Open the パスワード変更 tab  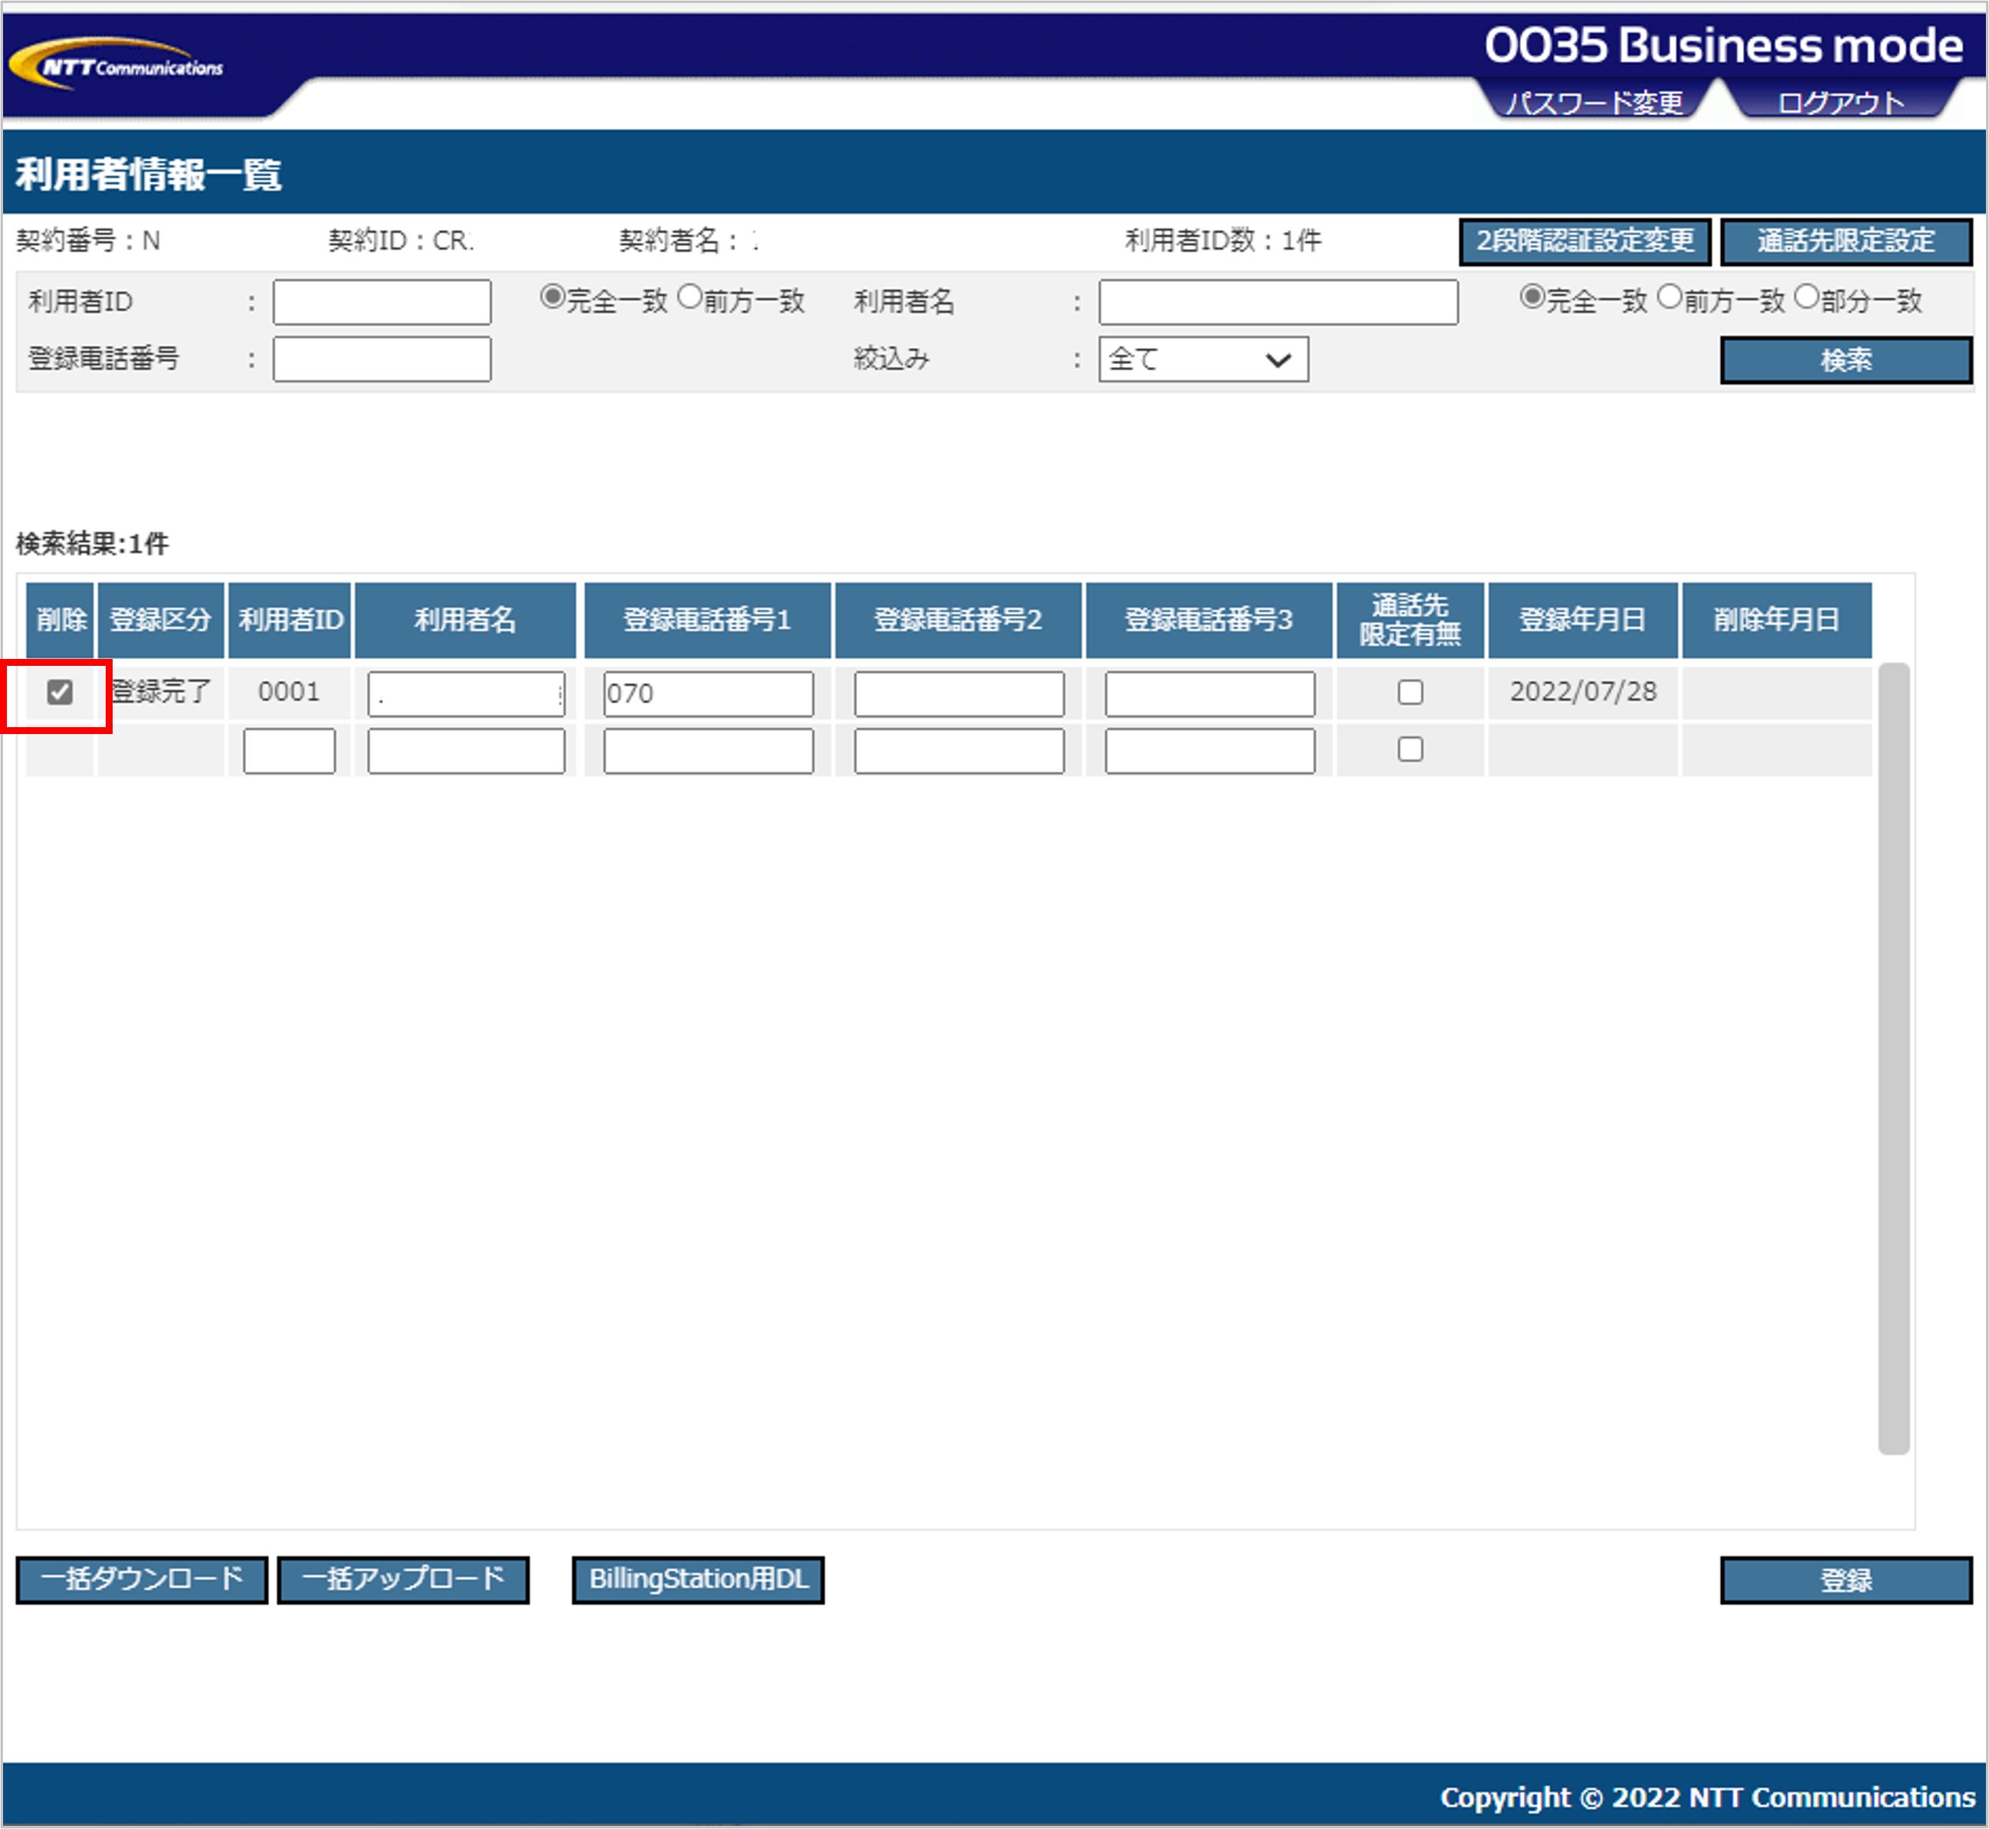click(1593, 102)
